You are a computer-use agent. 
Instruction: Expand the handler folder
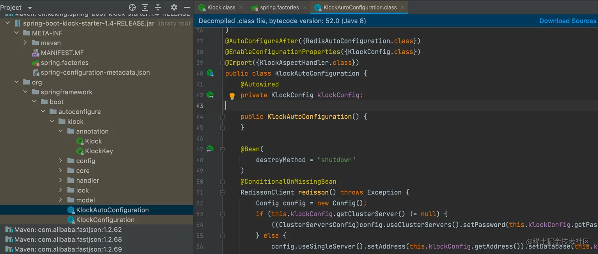pos(61,181)
